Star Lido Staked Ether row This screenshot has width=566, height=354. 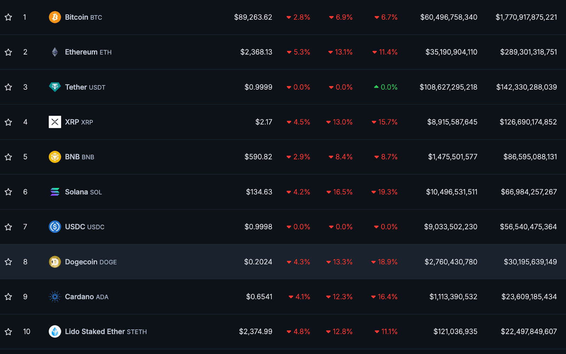tap(8, 332)
